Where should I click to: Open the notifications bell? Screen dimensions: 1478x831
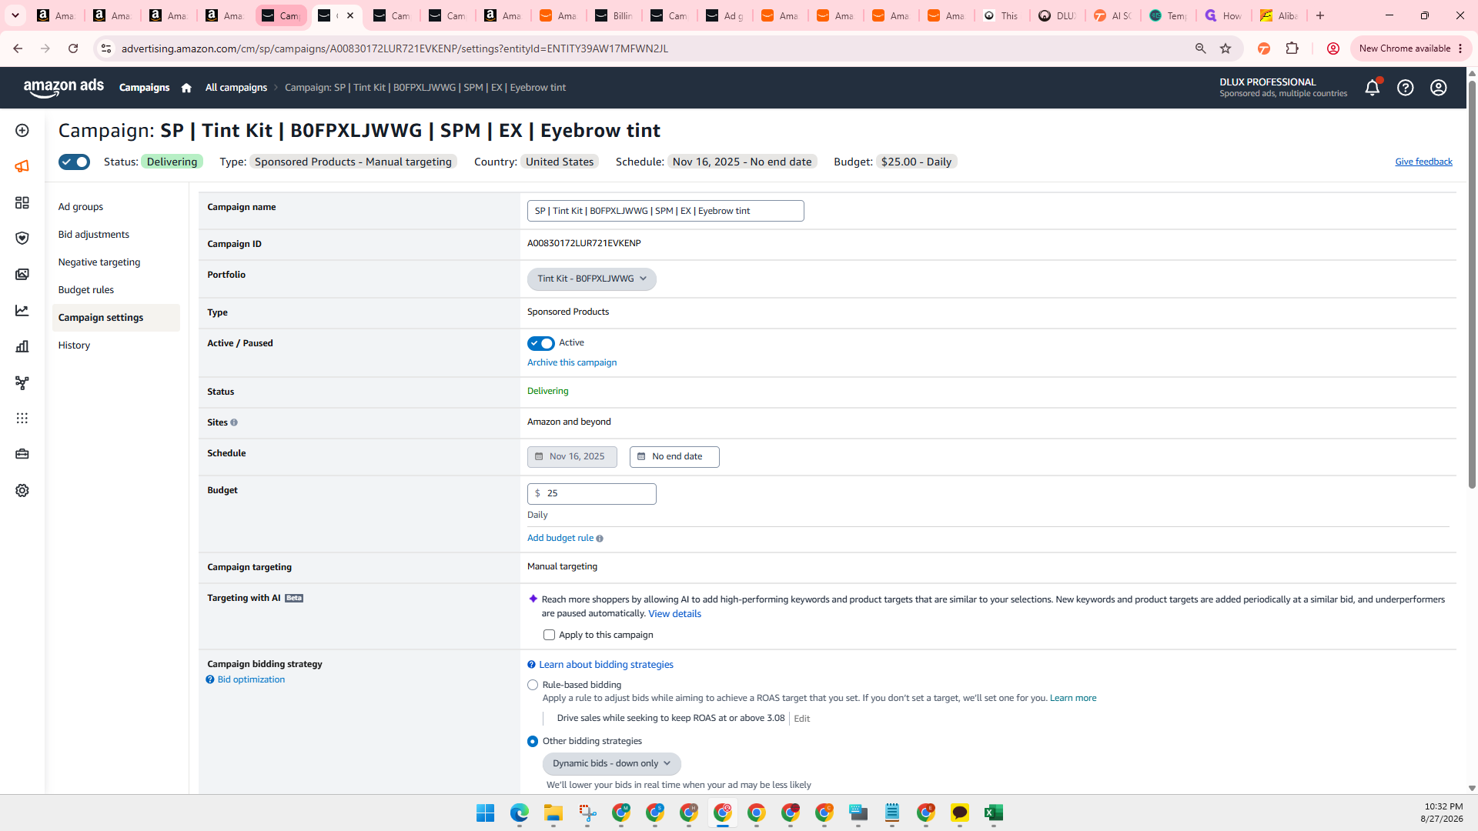1373,88
